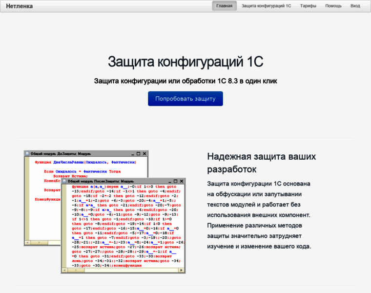The image size is (371, 293).
Task: Click the Вход login link
Action: pos(355,6)
